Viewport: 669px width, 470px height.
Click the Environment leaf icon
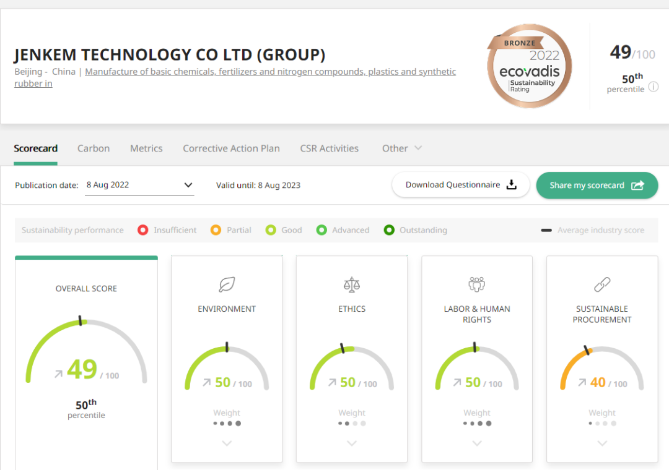(227, 284)
